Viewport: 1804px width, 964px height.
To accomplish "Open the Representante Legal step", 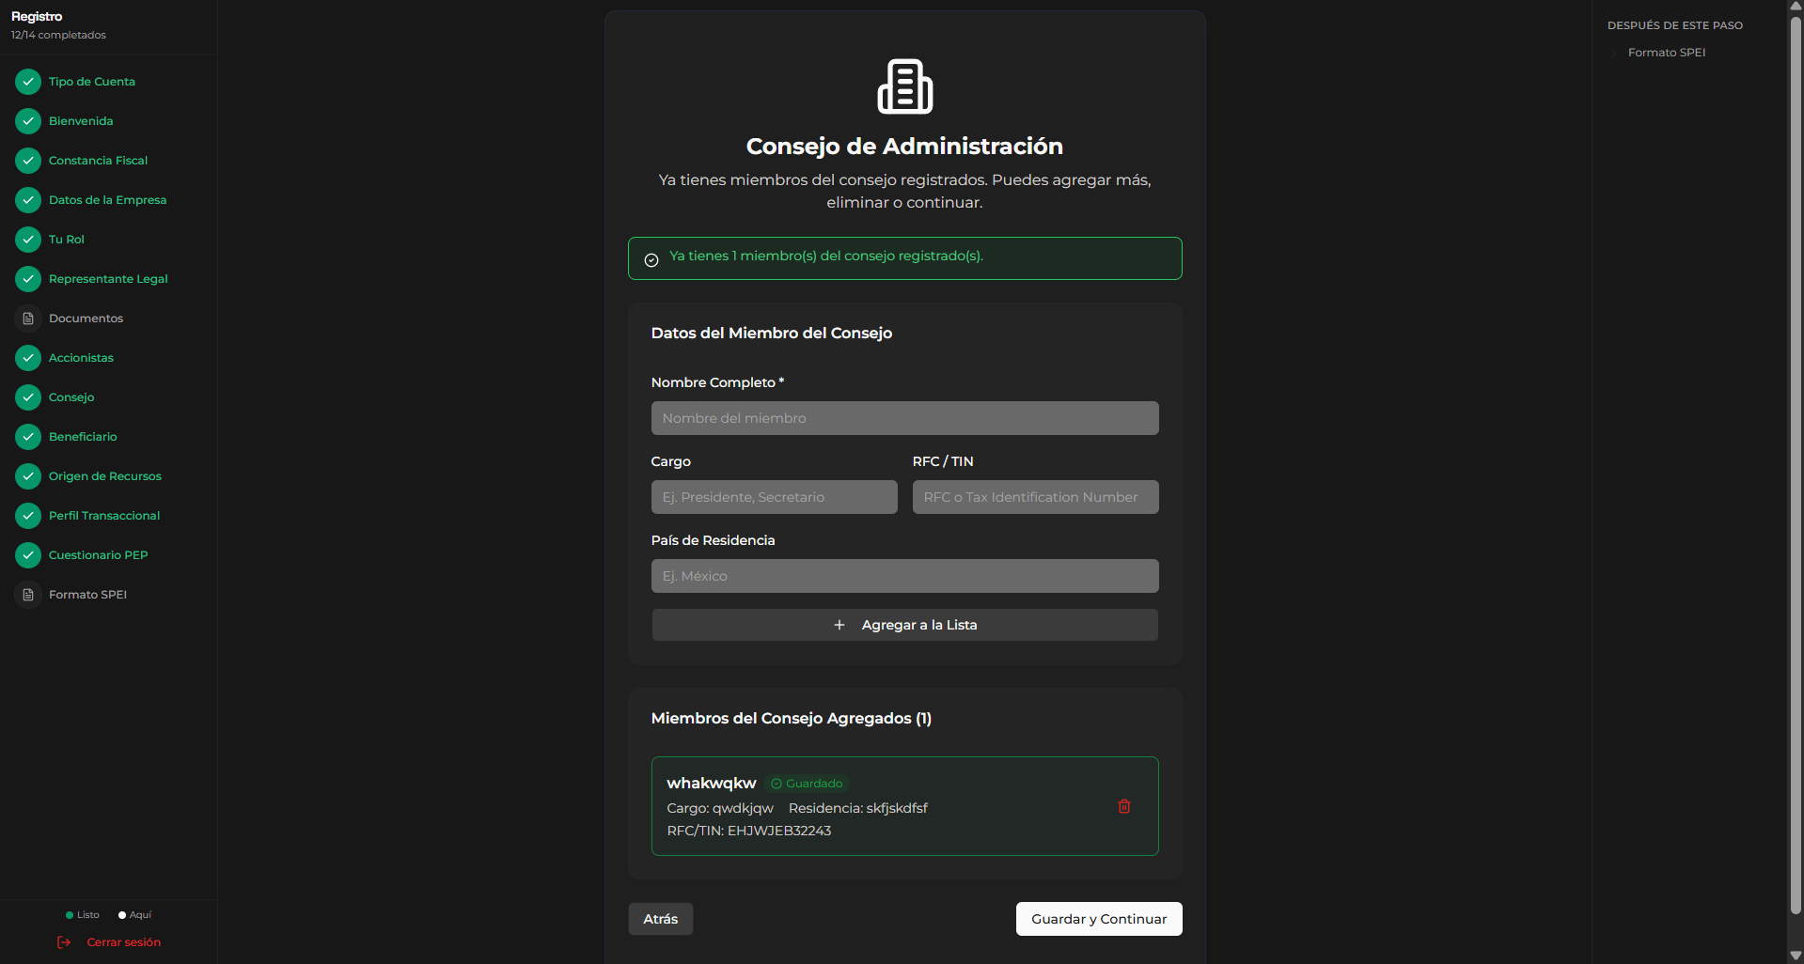I will pos(108,279).
